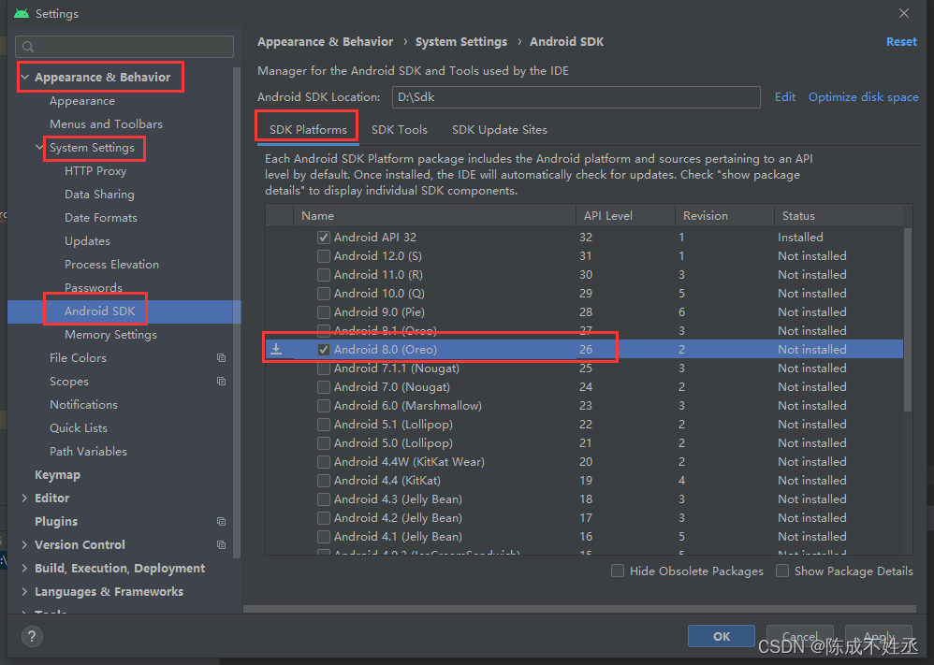Open Keymap settings

click(57, 474)
